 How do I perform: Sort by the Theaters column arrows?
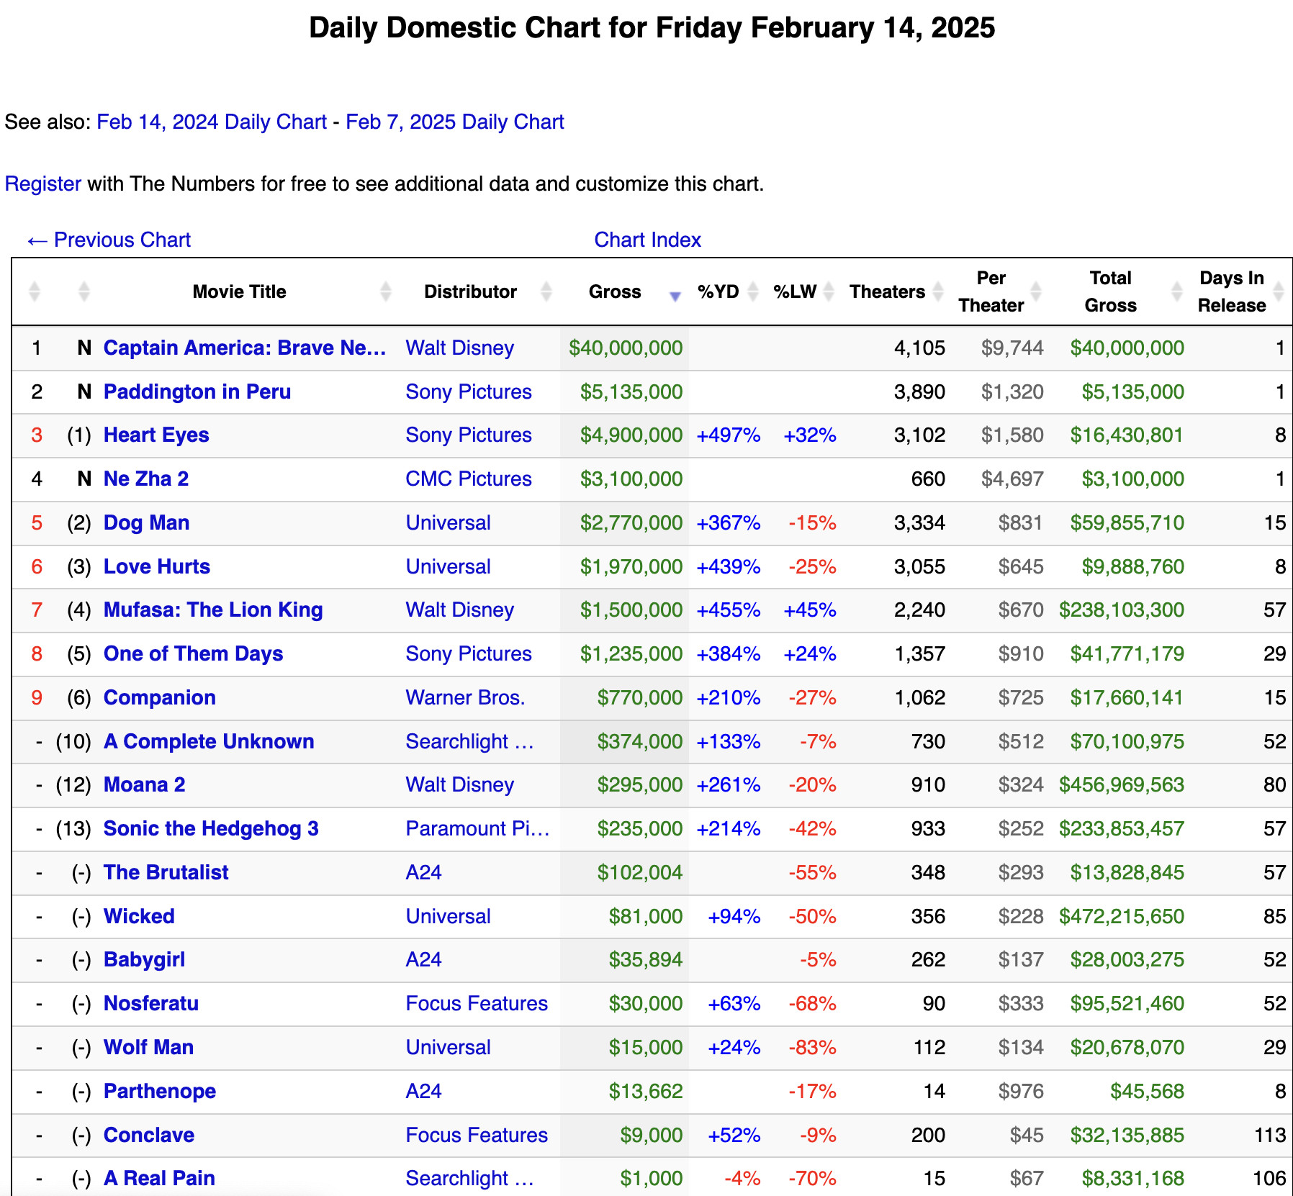[x=938, y=291]
